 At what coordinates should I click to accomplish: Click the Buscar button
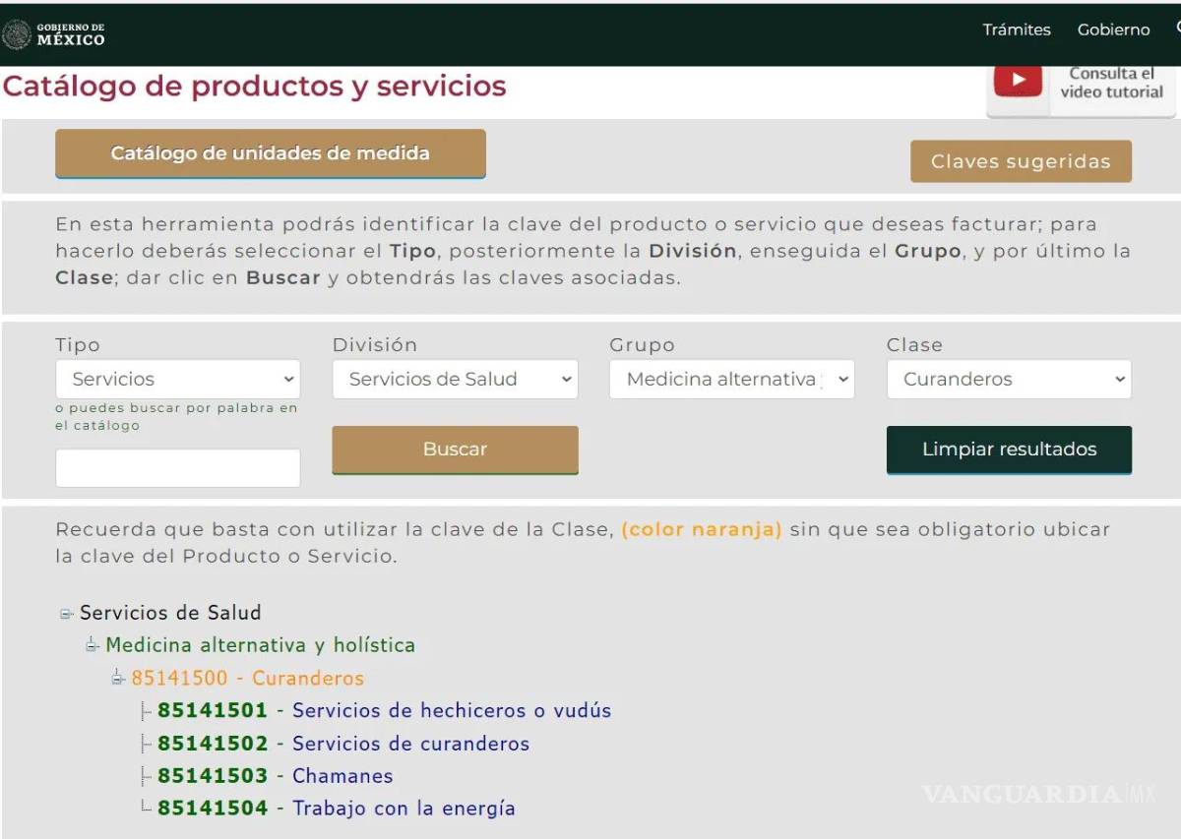tap(455, 449)
